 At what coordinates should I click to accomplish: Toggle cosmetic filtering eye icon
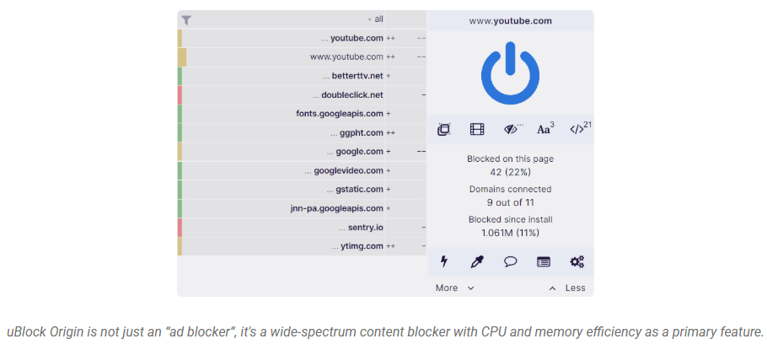point(511,129)
